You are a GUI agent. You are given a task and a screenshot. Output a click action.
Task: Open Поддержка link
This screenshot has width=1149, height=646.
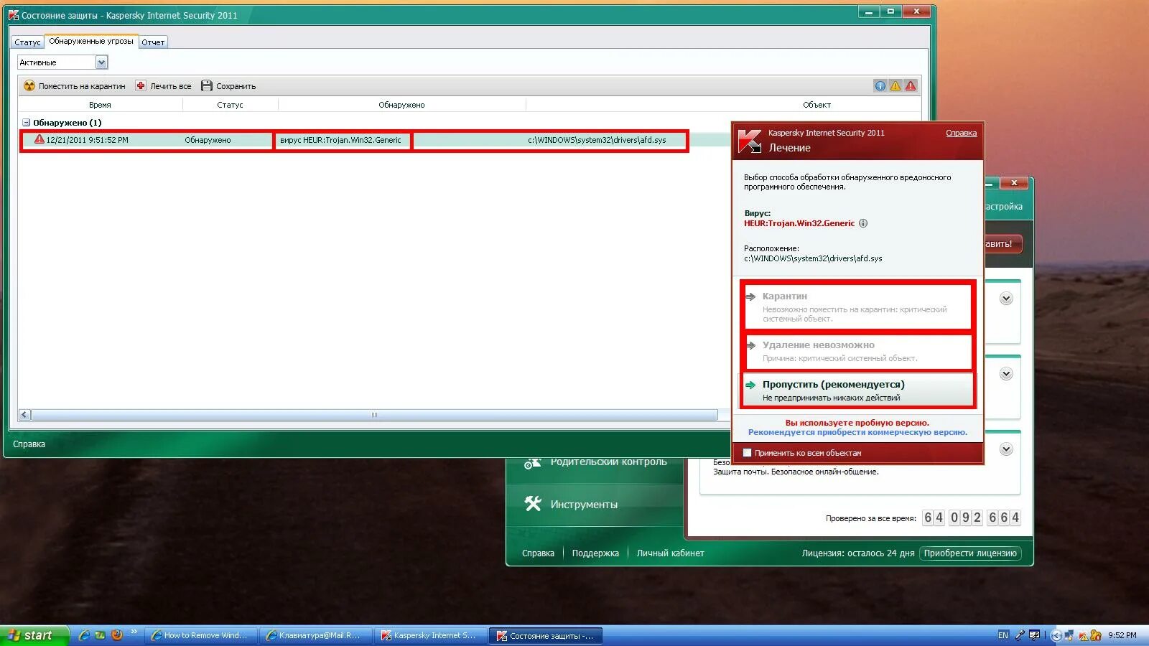(x=595, y=553)
